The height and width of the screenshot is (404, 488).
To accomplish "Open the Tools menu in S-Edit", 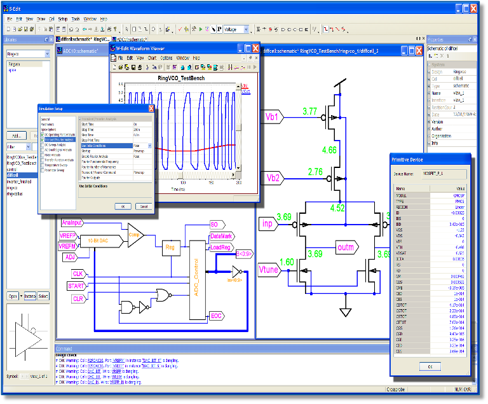I will pyautogui.click(x=76, y=19).
